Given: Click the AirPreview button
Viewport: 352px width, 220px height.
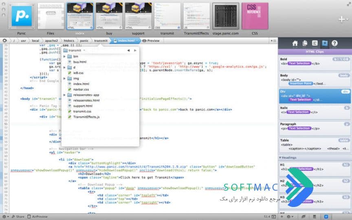Looking at the screenshot, I should 37,217.
